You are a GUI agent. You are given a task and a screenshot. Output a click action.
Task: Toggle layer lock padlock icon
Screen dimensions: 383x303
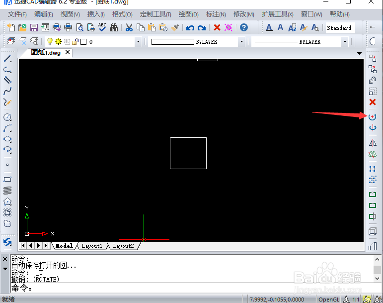pos(75,42)
